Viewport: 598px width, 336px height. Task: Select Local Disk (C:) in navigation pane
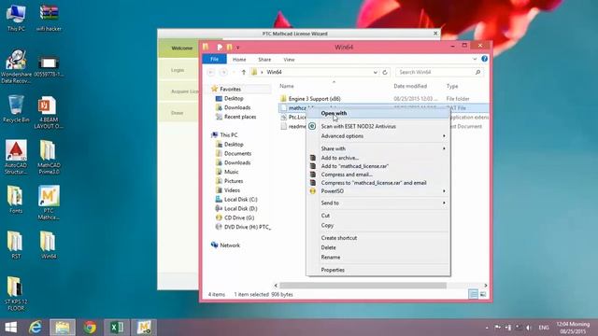click(x=241, y=199)
